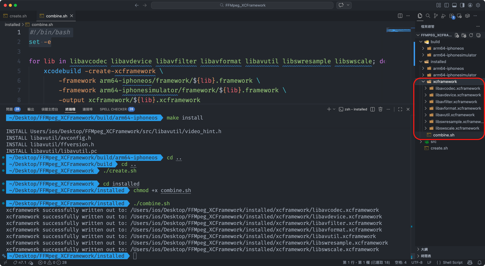Switch to the create.sh editor tab
Screen dimensions: 485x266
click(x=18, y=16)
